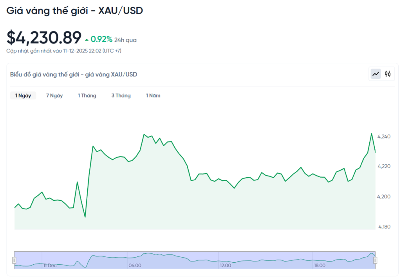Click the 18:00 marker in the navigator
401x278 pixels.
pos(320,265)
